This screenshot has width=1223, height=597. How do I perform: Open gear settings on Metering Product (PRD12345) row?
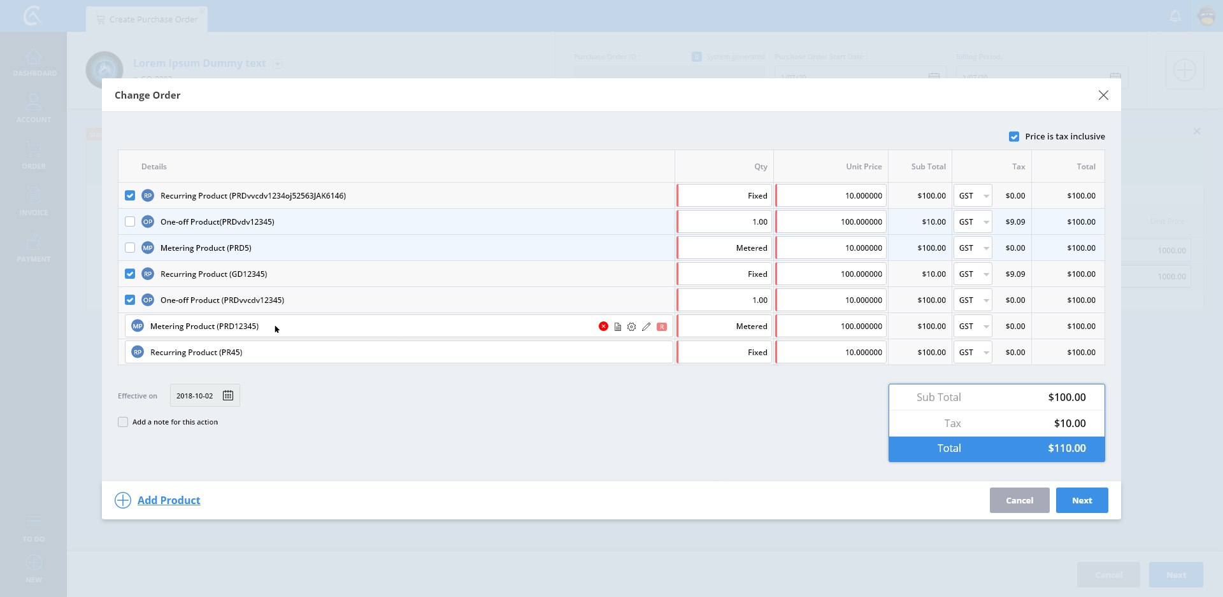[x=631, y=327]
